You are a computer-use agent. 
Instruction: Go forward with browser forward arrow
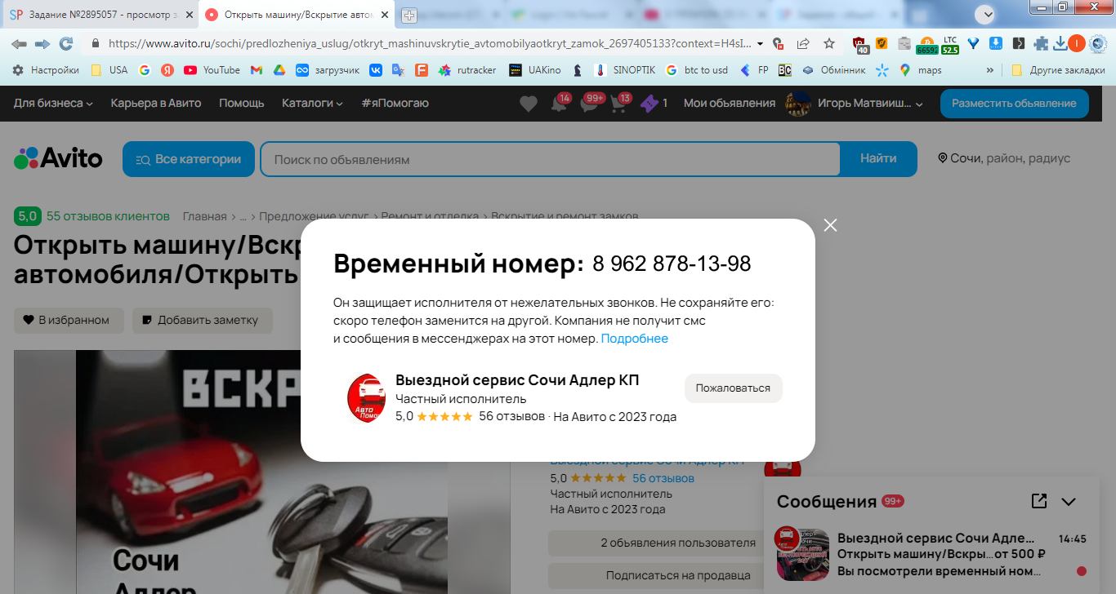[42, 43]
